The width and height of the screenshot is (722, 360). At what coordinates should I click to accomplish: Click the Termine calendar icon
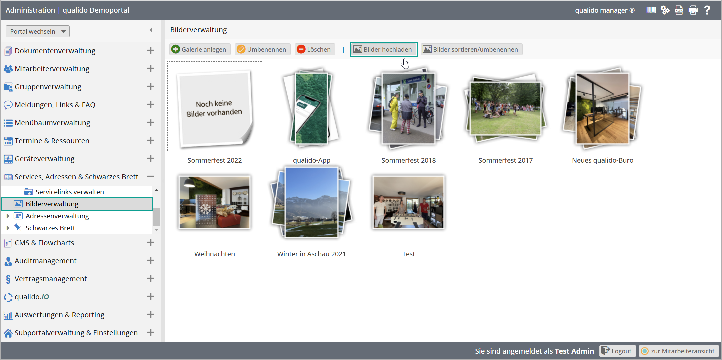8,141
